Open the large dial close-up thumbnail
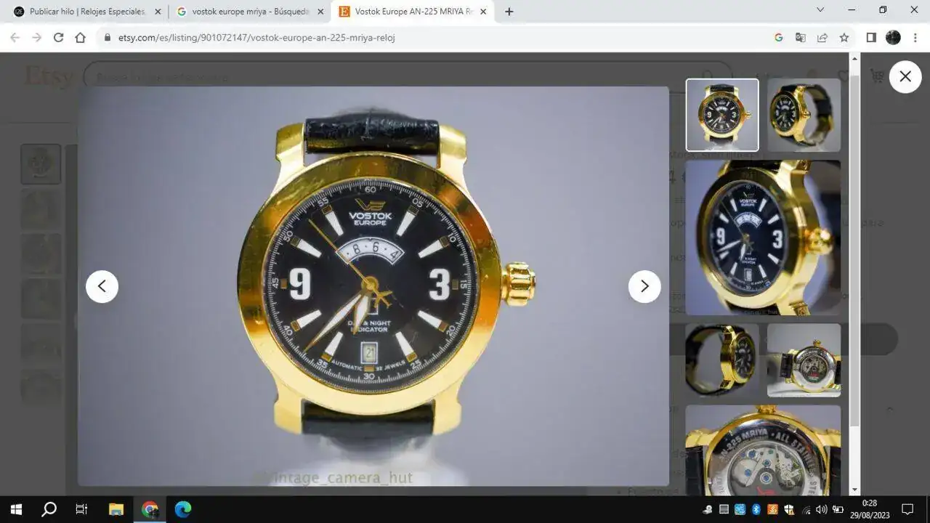930x523 pixels. tap(763, 238)
